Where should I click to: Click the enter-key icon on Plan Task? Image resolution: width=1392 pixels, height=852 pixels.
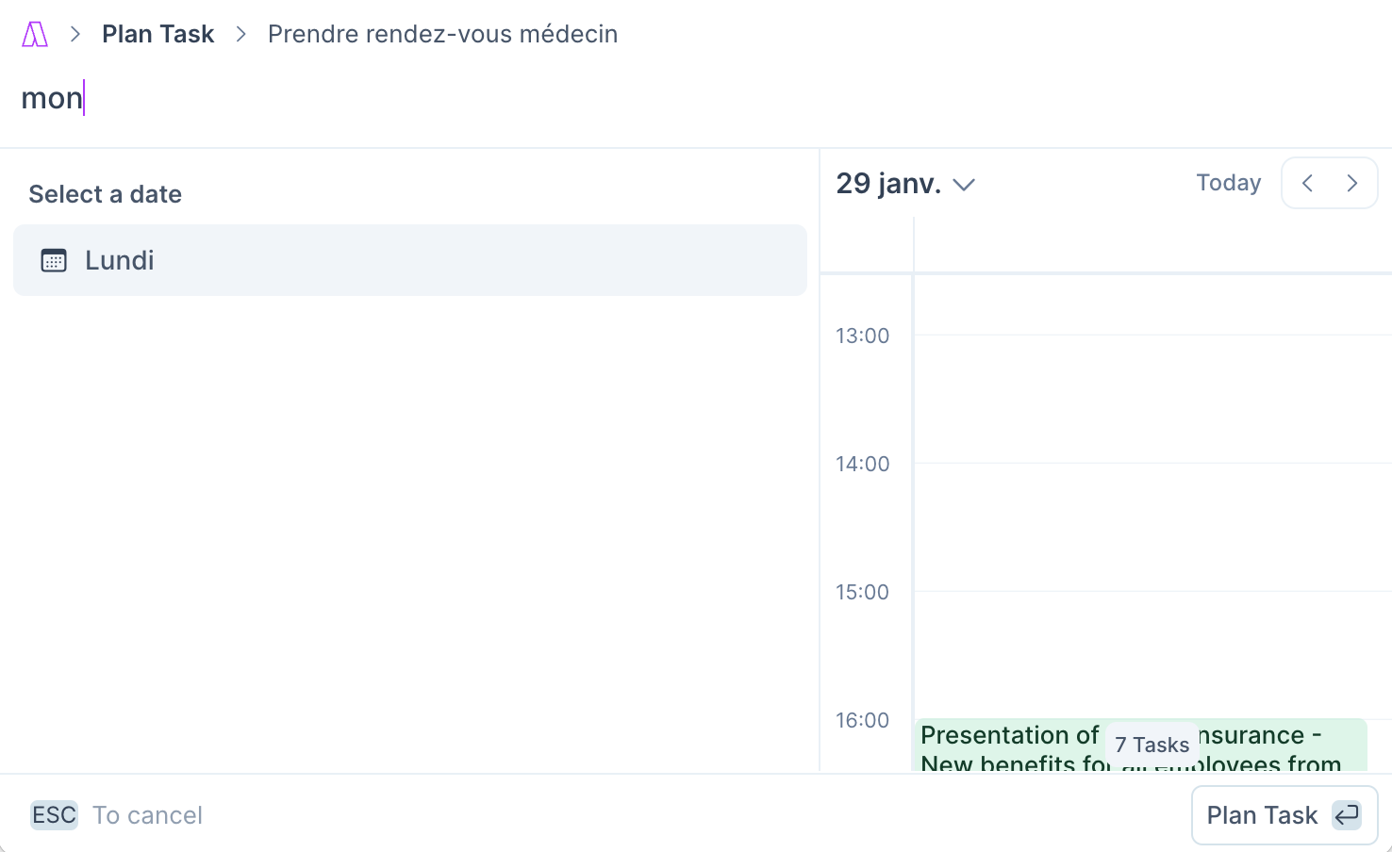coord(1347,814)
